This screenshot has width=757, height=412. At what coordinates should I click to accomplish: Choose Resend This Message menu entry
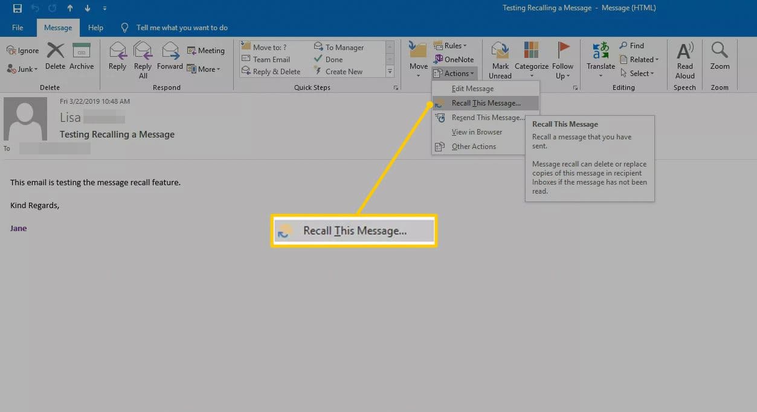tap(487, 118)
